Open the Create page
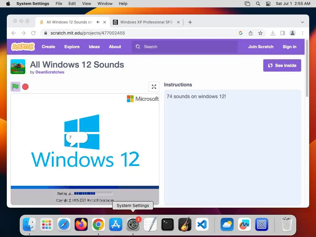The height and width of the screenshot is (237, 316). 48,47
